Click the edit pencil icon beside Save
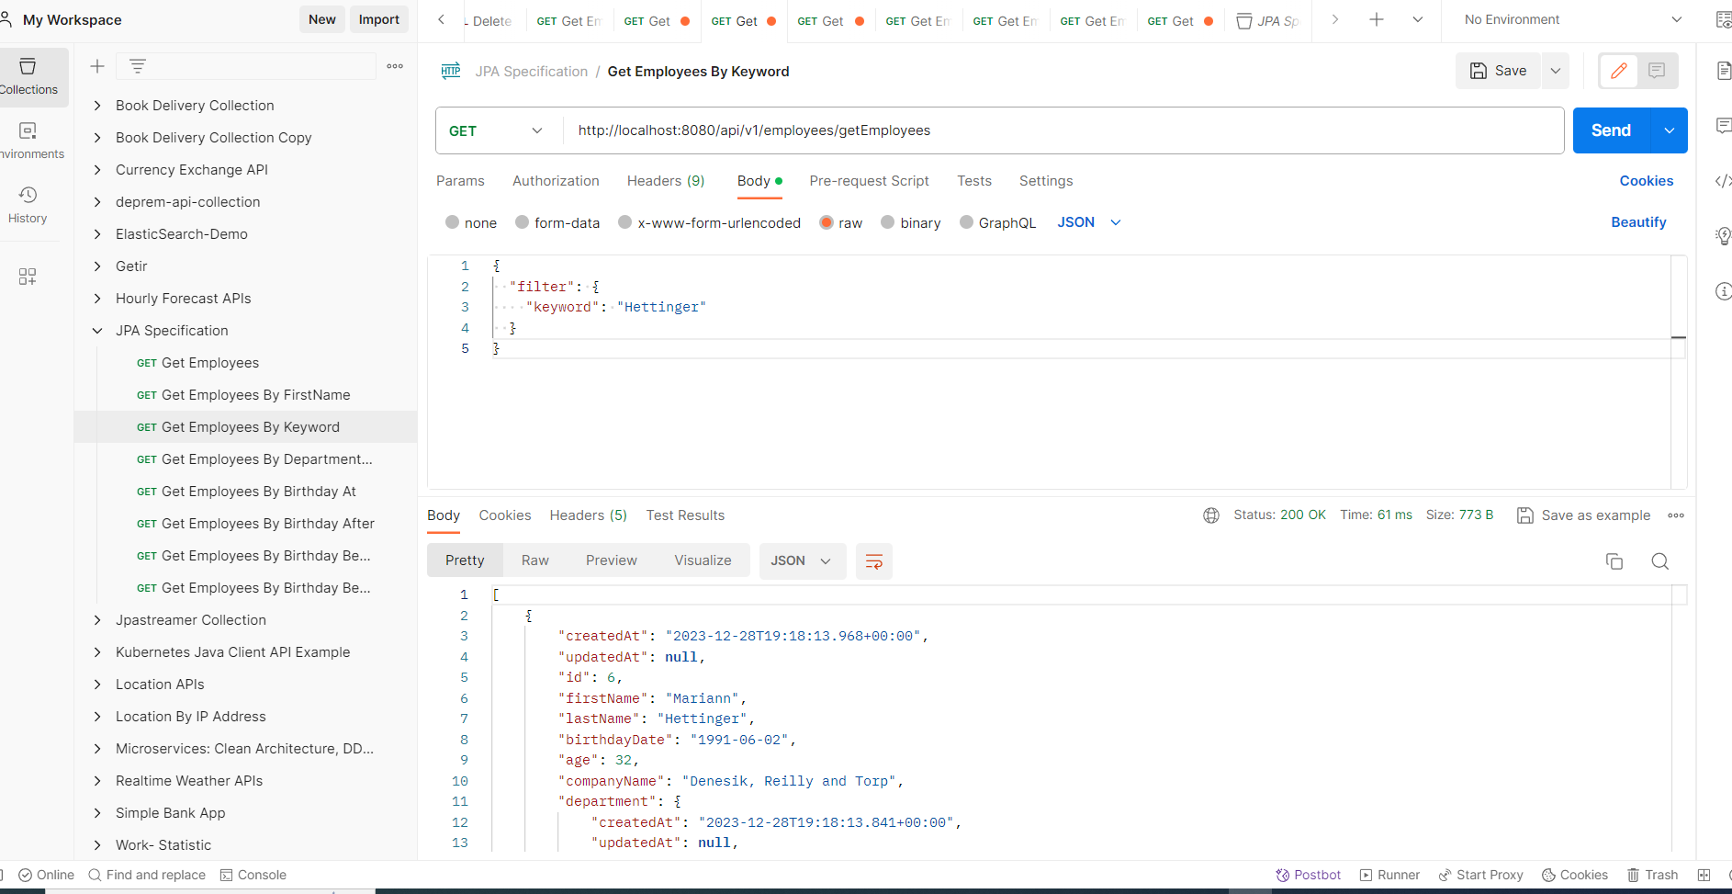The image size is (1732, 894). click(x=1619, y=71)
